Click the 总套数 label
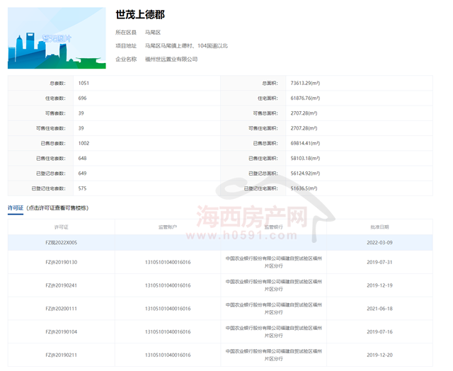The height and width of the screenshot is (371, 453). 57,84
